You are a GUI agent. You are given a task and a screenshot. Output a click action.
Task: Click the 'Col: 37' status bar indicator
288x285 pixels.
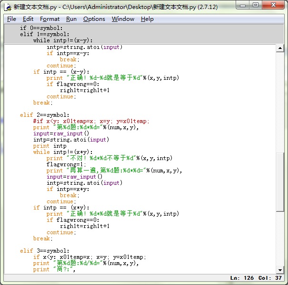(x=270, y=278)
